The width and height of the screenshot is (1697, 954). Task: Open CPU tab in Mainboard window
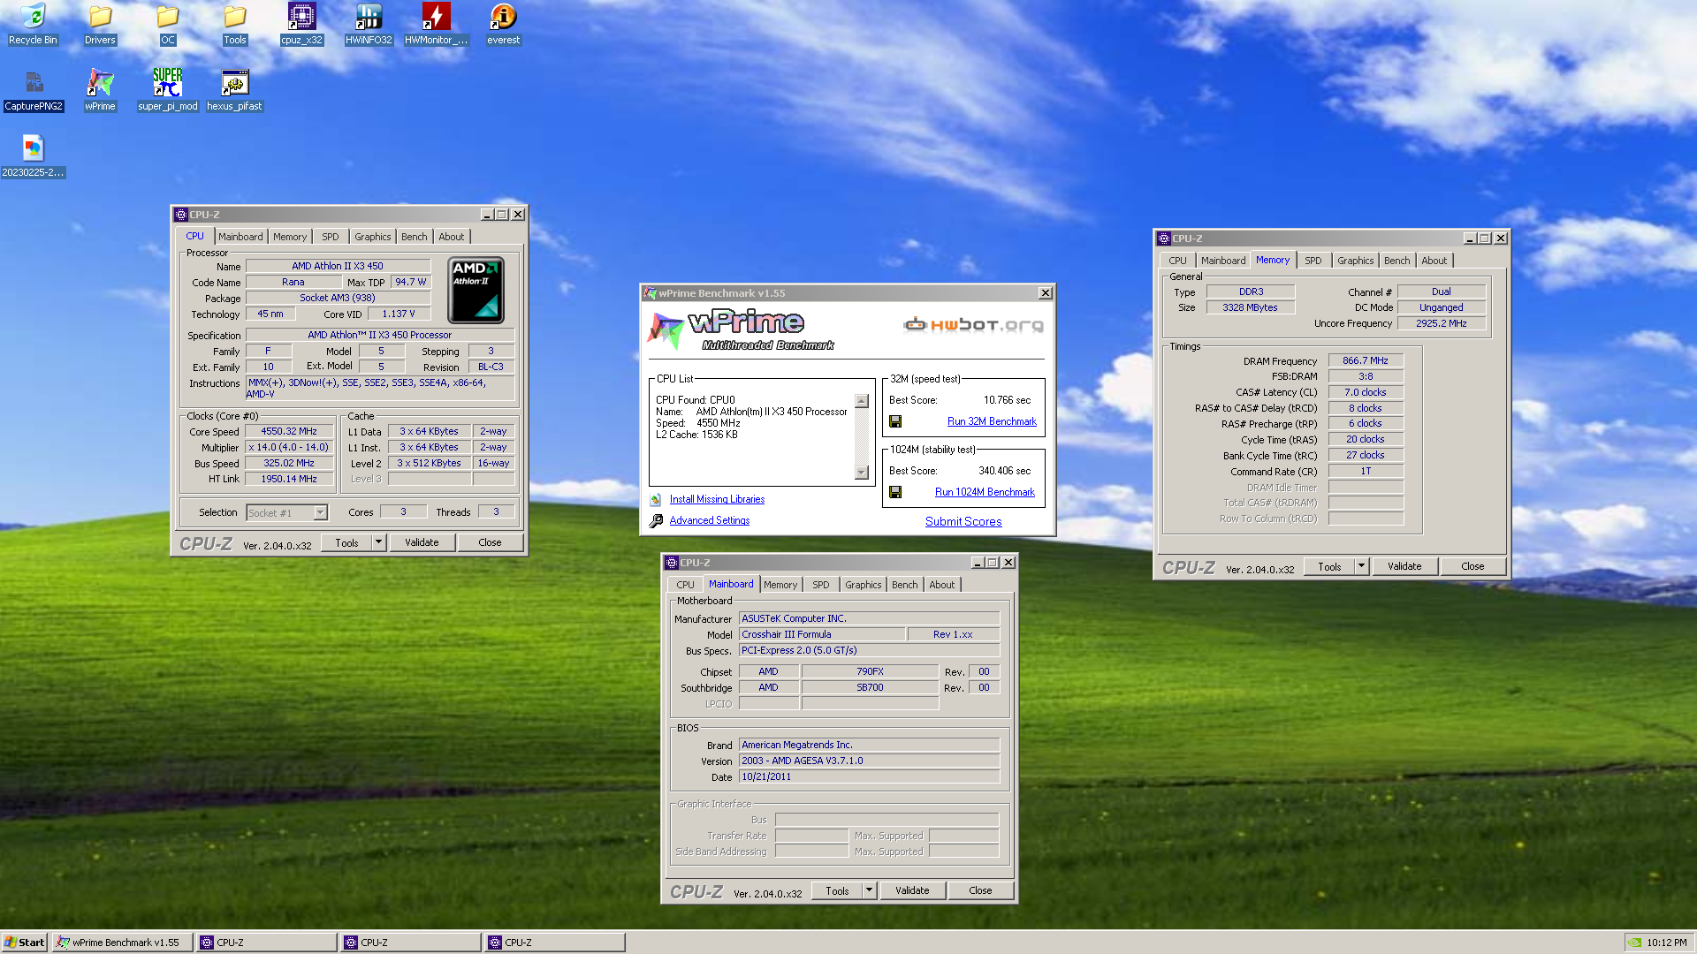(x=686, y=585)
